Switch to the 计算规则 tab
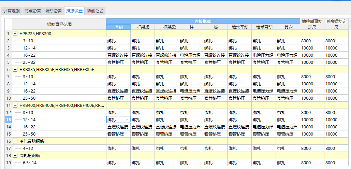This screenshot has width=351, height=169. tap(11, 11)
